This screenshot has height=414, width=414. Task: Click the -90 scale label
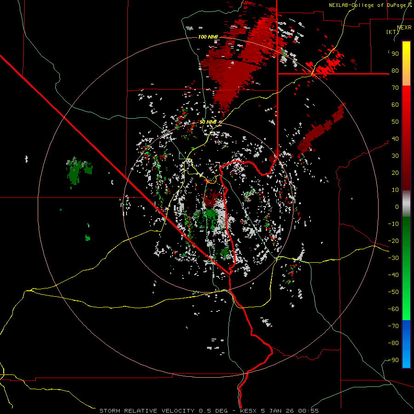(393, 360)
